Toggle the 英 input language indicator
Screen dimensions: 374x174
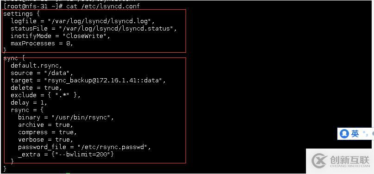[355, 134]
